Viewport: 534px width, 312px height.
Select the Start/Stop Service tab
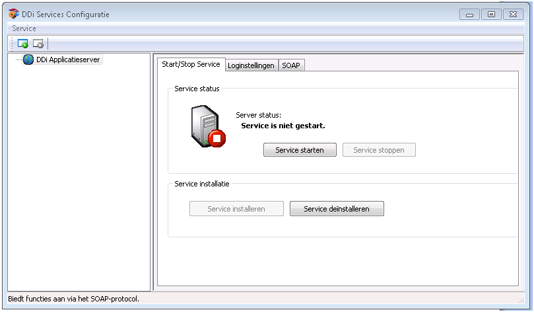click(x=191, y=64)
